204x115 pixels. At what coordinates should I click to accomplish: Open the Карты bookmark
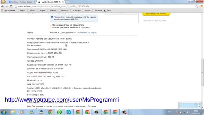tap(41, 11)
